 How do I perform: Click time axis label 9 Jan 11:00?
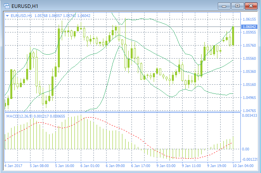coord(191,166)
